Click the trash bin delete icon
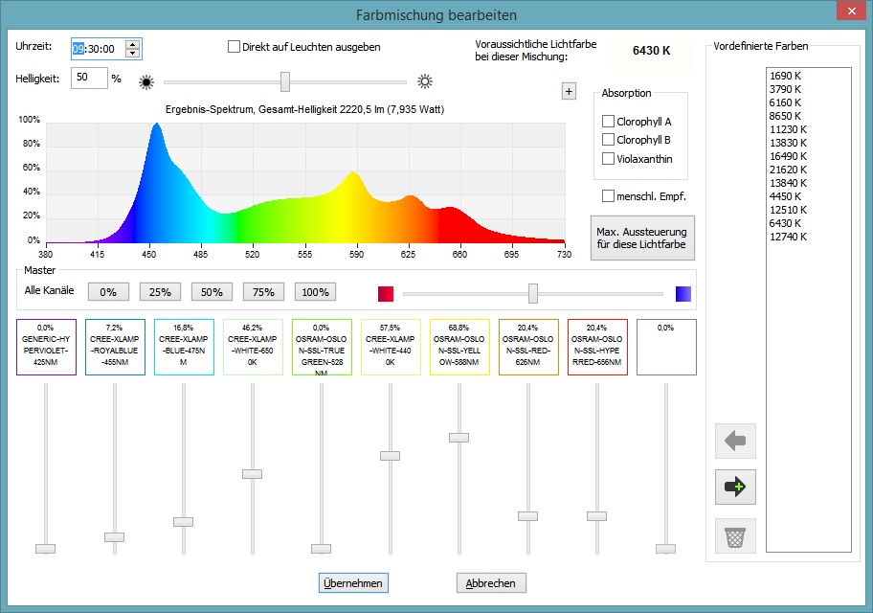Image resolution: width=873 pixels, height=613 pixels. click(734, 535)
